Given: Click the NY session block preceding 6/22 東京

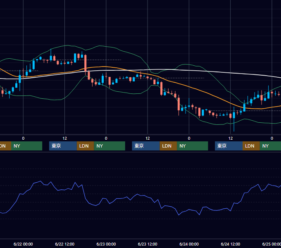Looking at the screenshot, I should [x=26, y=146].
